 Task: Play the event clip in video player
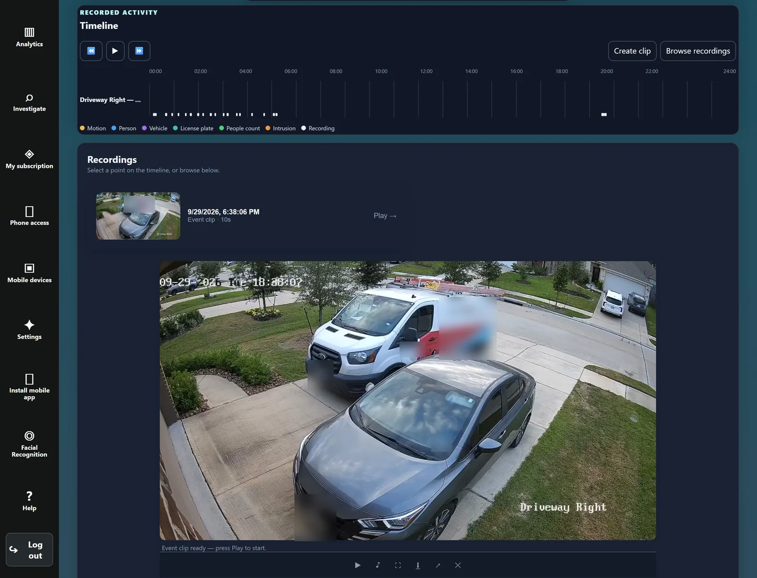click(358, 565)
